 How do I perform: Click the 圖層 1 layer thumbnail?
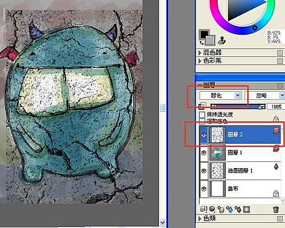[x=218, y=153]
